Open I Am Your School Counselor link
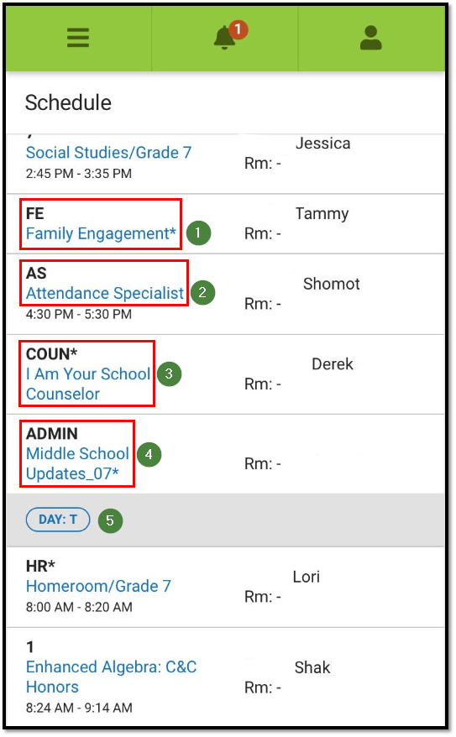This screenshot has height=737, width=456. (88, 384)
